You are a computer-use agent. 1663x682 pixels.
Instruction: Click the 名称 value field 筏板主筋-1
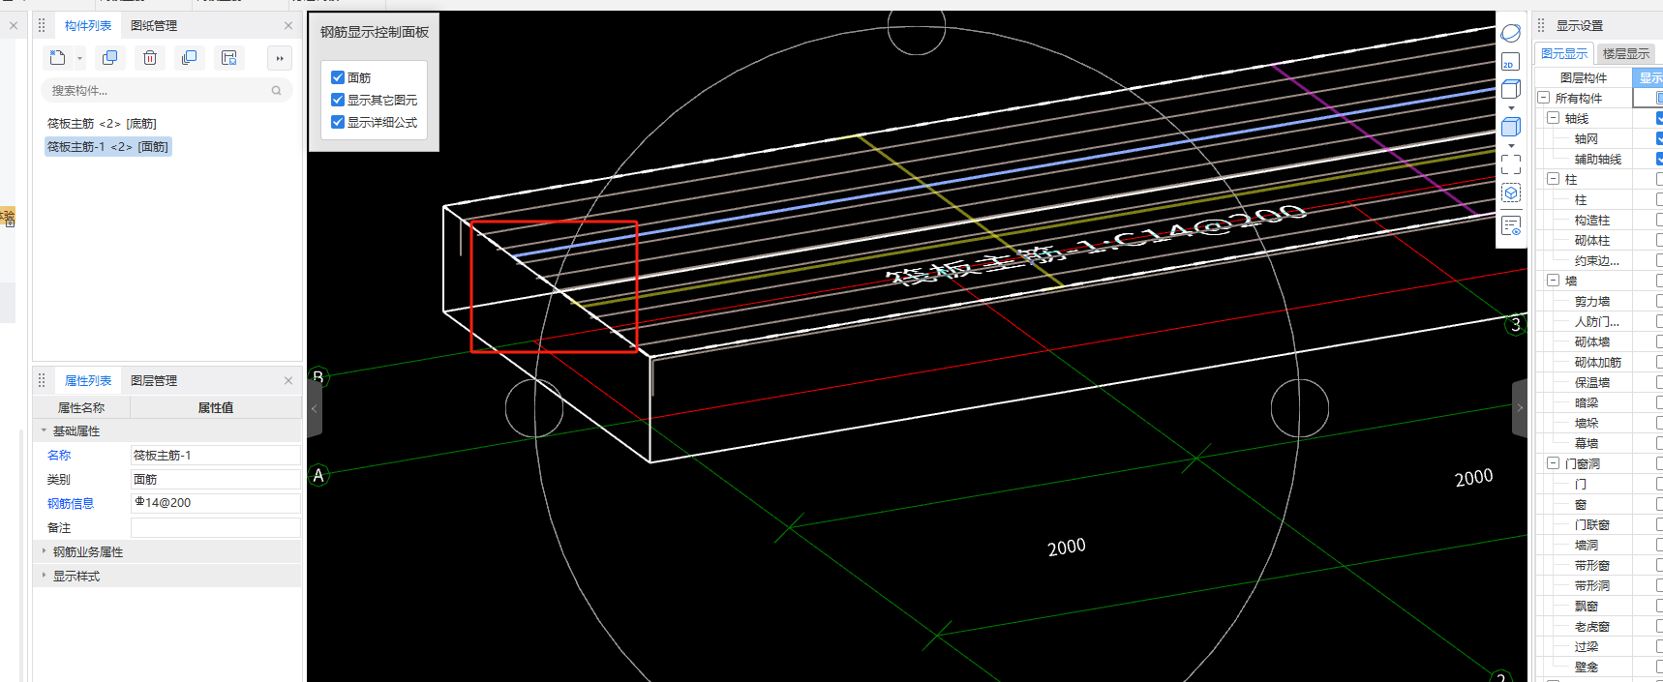(x=215, y=455)
